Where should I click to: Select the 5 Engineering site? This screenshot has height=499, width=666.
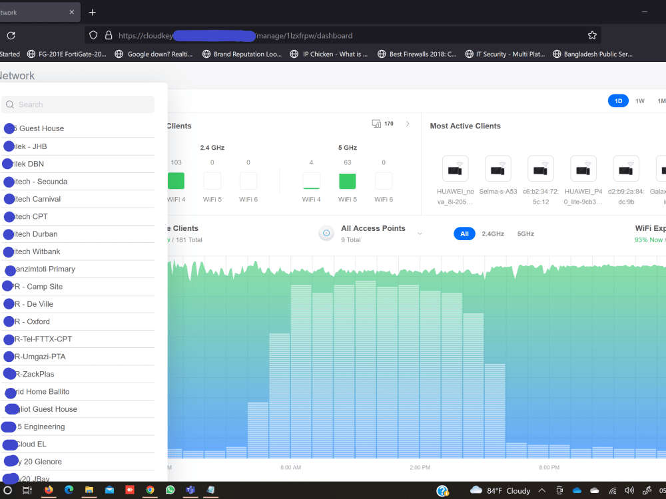(x=78, y=426)
